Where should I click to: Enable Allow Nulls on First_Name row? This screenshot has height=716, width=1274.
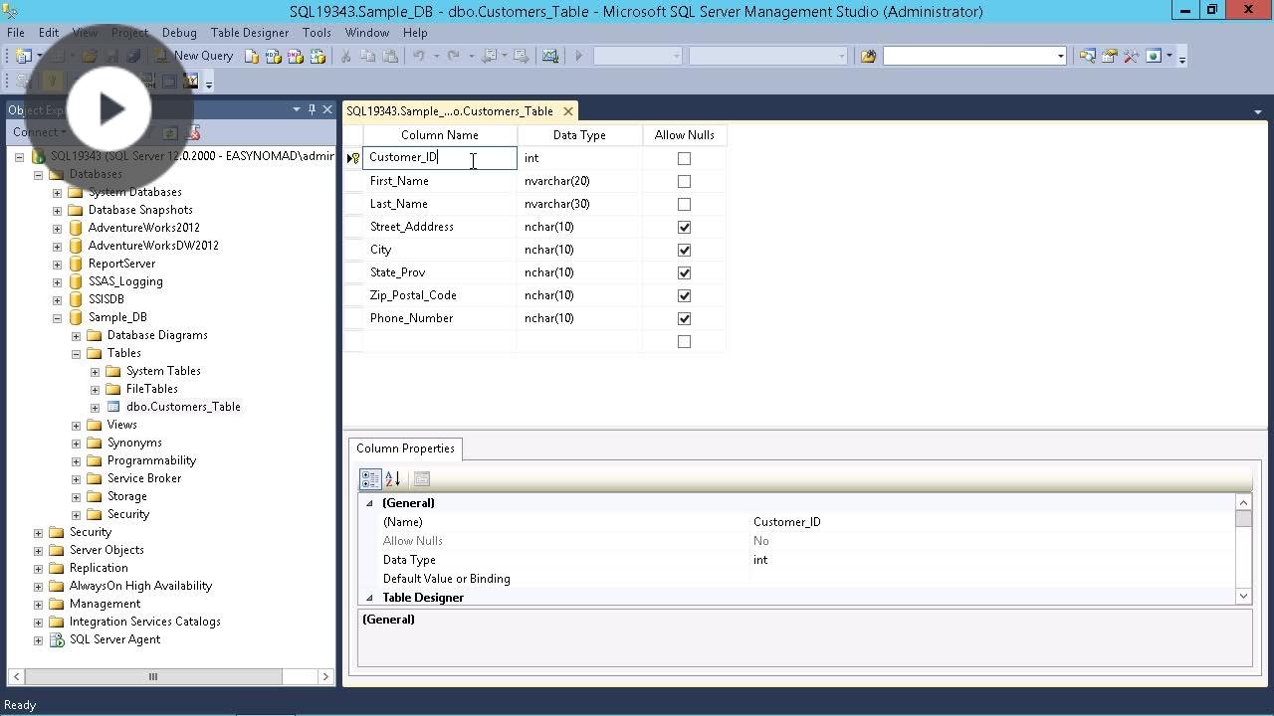pos(684,181)
